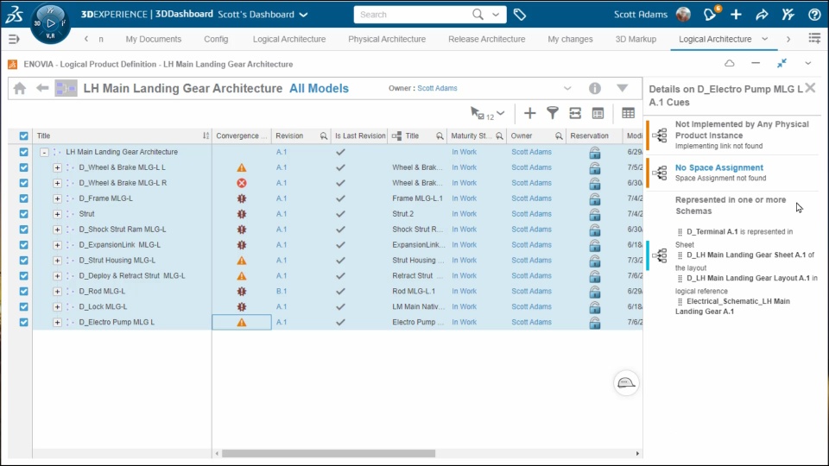The width and height of the screenshot is (829, 466).
Task: Go back with the left arrow icon
Action: coord(42,88)
